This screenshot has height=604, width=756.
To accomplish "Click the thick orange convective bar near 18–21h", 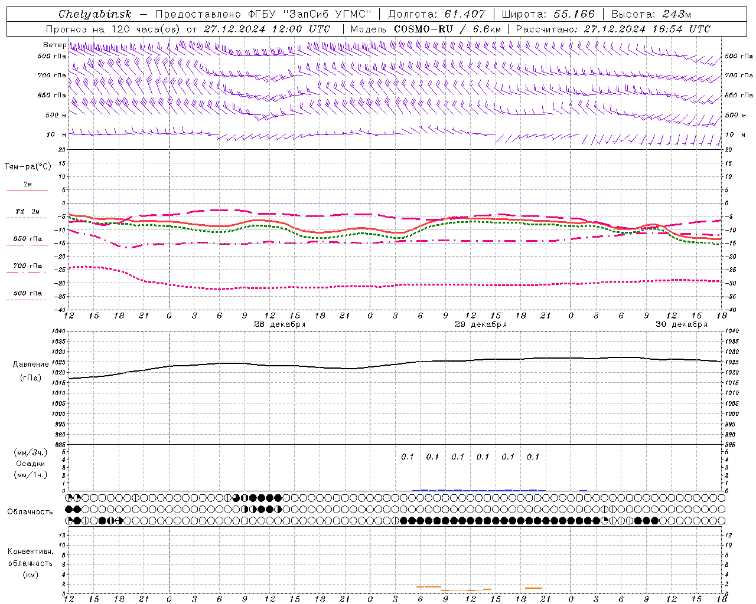I will click(533, 588).
